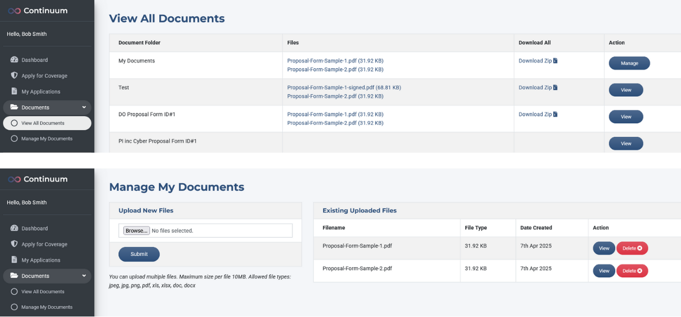Collapse Documents menu chevron on Manage My Documents page
Viewport: 681px width, 317px height.
click(x=84, y=276)
